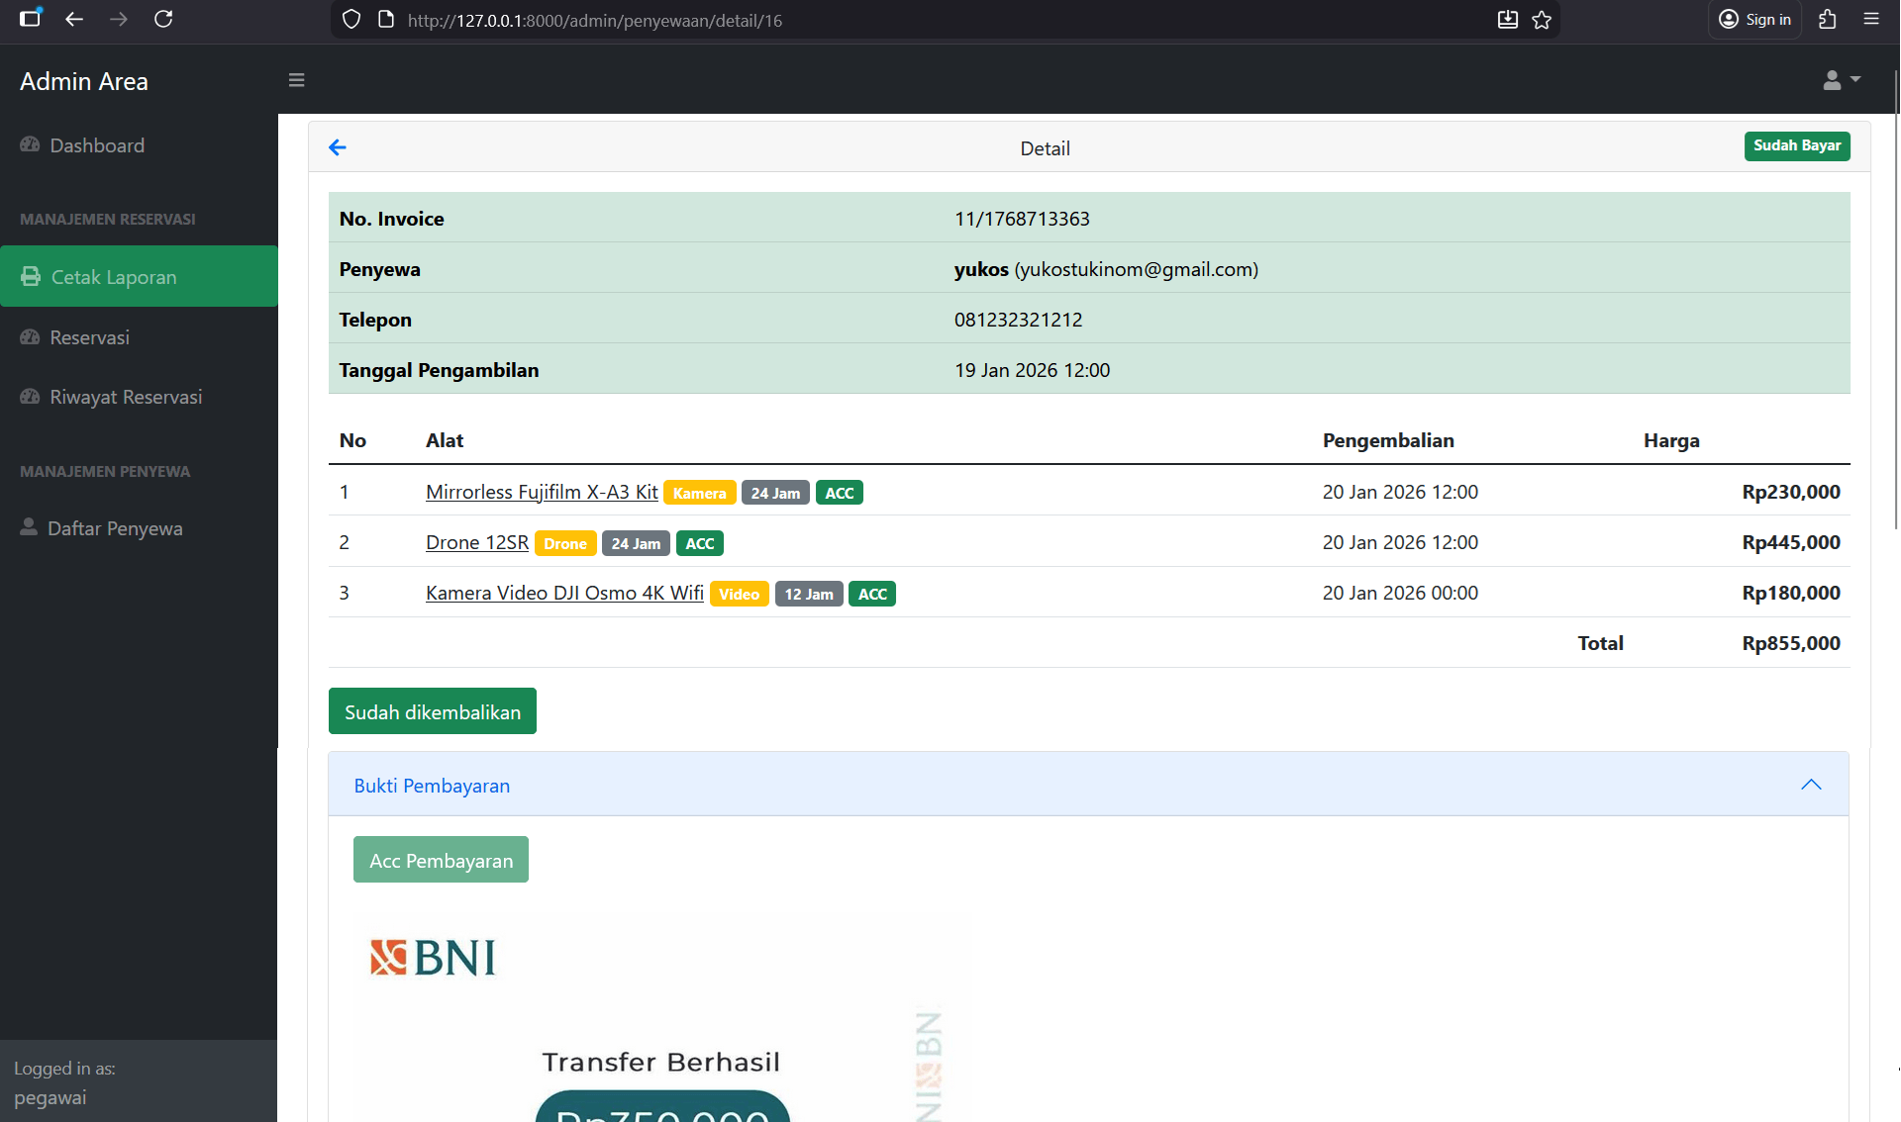Click the 12 Jam duration badge
Screen dimensions: 1901x1122
pyautogui.click(x=809, y=594)
